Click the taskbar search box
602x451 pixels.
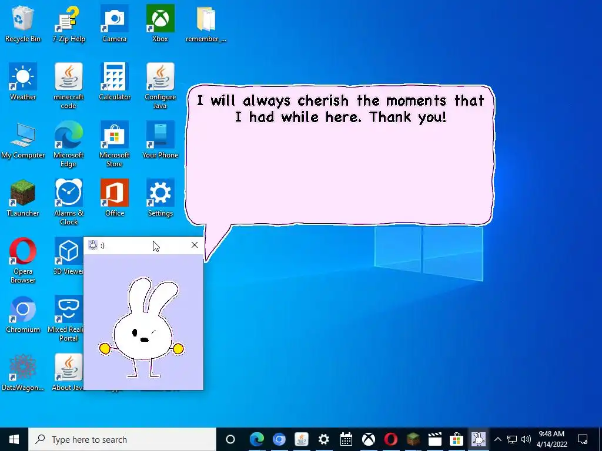pyautogui.click(x=122, y=439)
